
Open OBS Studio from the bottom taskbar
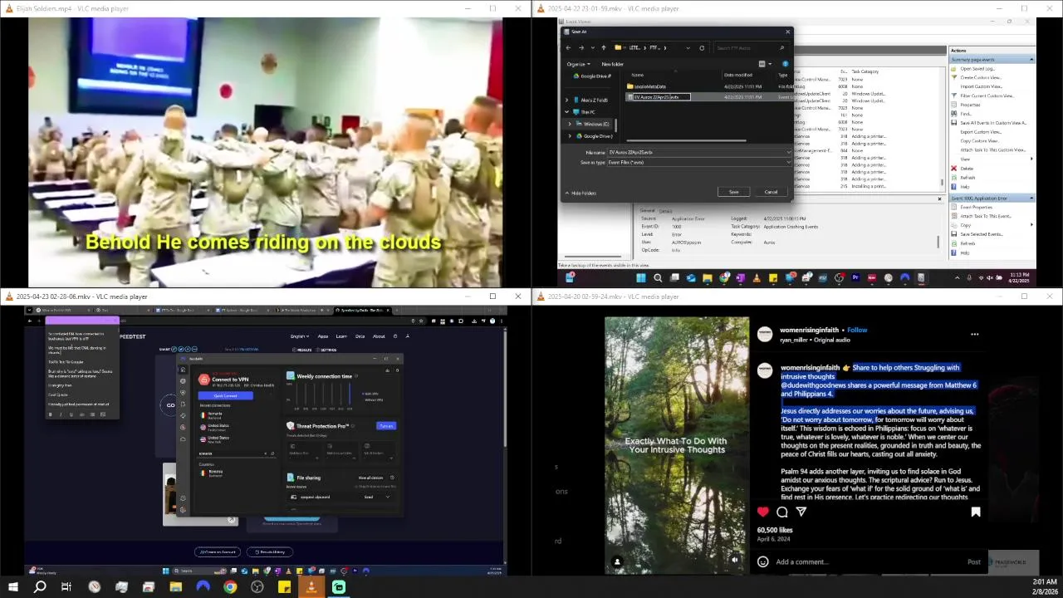pos(257,587)
